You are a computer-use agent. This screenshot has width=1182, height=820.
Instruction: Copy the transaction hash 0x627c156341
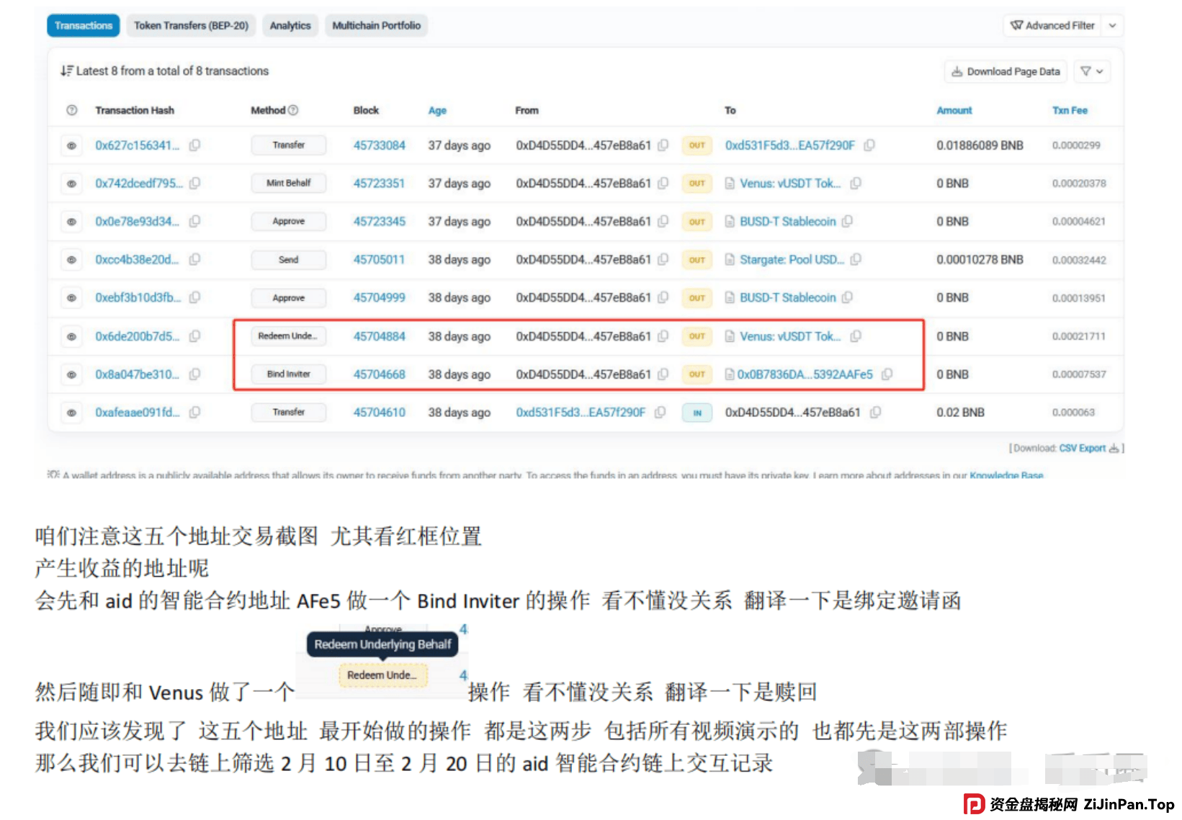(x=194, y=145)
